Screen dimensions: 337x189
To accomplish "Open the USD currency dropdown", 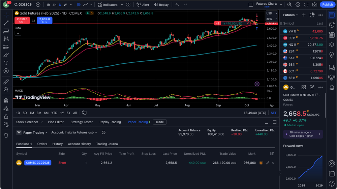I will coord(272,13).
